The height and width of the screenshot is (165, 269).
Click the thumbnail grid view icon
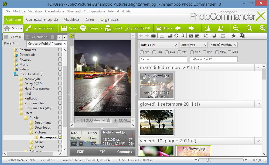pos(170,36)
